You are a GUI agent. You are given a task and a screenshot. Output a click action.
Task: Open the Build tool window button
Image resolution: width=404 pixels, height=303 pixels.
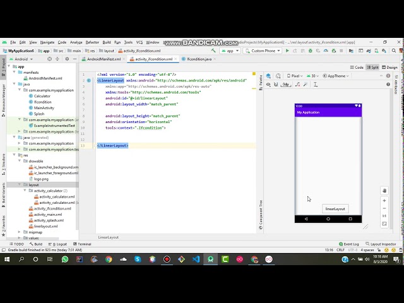tap(36, 244)
